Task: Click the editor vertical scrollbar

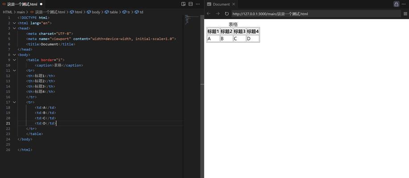Action: click(x=202, y=96)
